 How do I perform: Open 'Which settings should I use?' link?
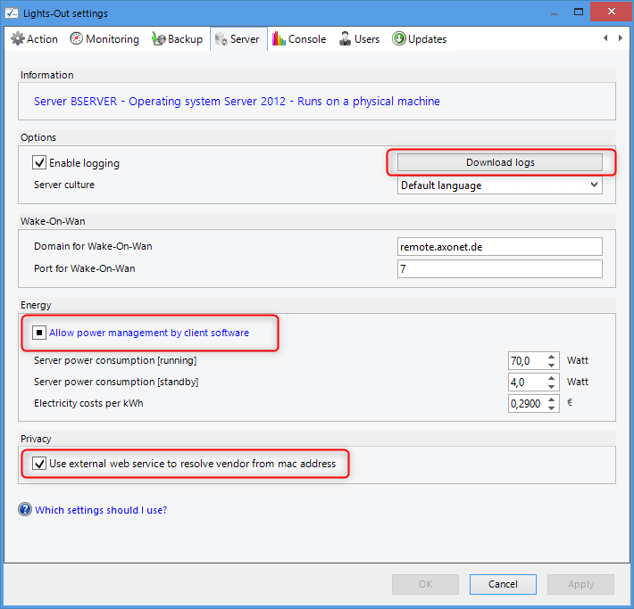(x=101, y=510)
